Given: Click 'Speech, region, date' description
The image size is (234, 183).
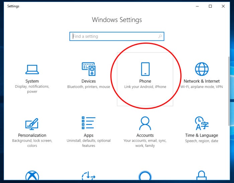Looking at the screenshot, I should [202, 141].
